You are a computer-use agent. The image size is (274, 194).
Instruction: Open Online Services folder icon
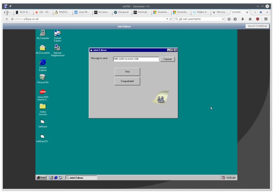43,110
